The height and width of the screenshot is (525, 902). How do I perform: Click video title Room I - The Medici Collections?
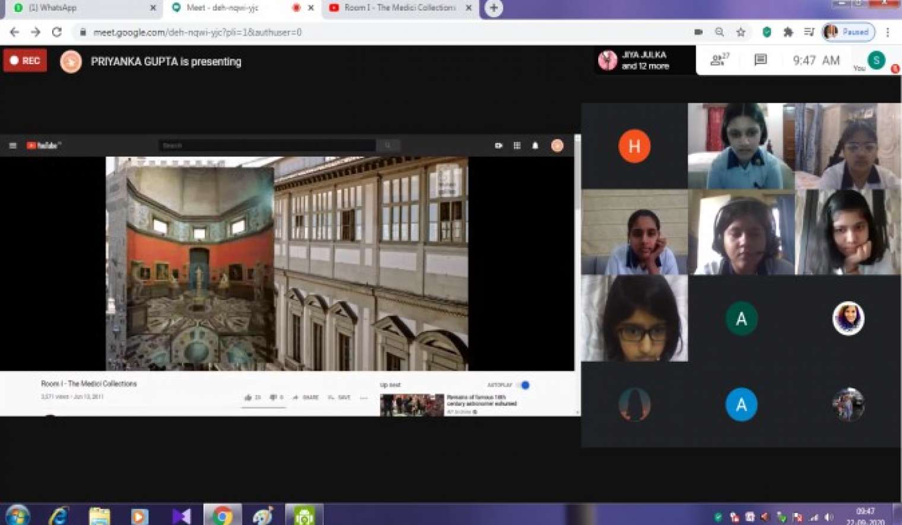(88, 384)
